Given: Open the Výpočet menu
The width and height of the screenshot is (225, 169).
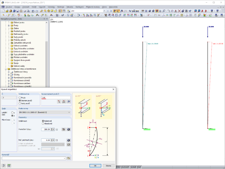Looking at the screenshot, I should coord(42,7).
